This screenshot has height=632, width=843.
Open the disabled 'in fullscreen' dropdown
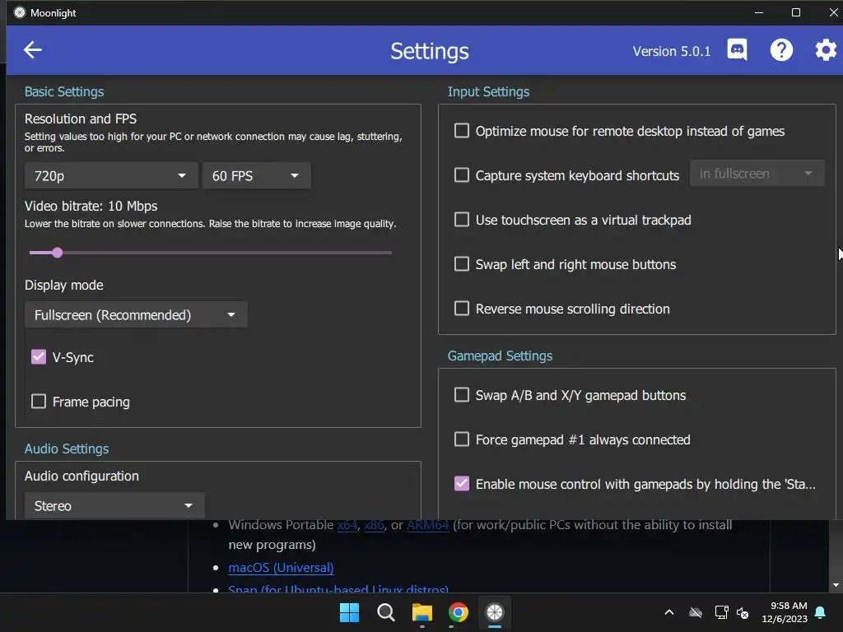[x=757, y=173]
